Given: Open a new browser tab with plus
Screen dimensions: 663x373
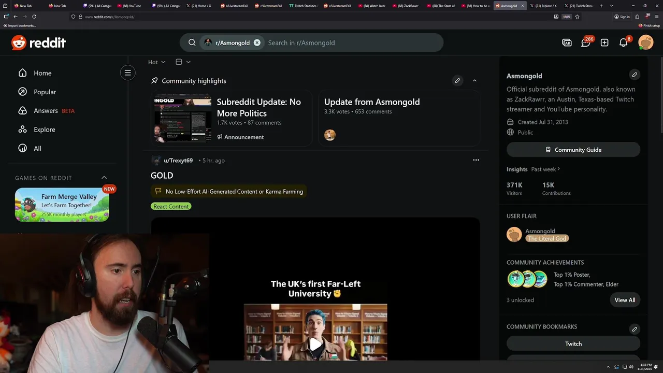Looking at the screenshot, I should [601, 6].
